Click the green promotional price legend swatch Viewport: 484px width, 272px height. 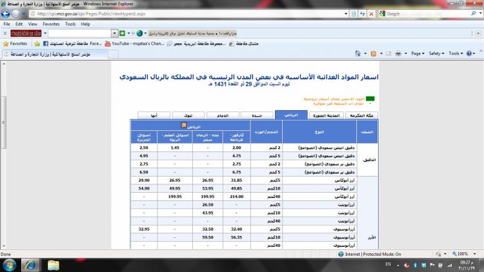(370, 98)
